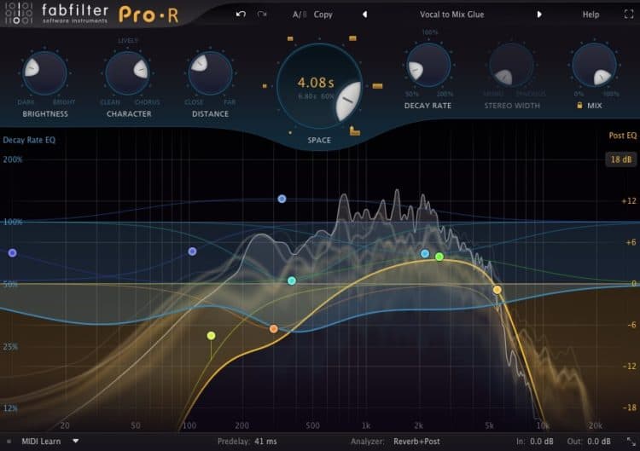Select the largest room icon beside Space
The height and width of the screenshot is (451, 640).
(x=355, y=131)
